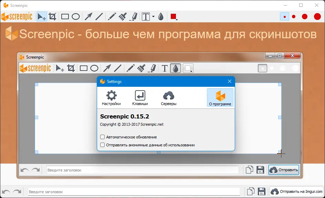Click the inner window redo arrow
Screen dimensions: 325x198
(36, 170)
